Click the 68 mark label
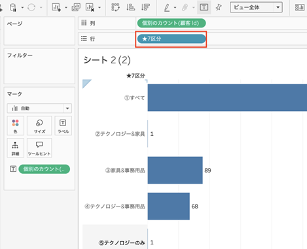 click(195, 207)
